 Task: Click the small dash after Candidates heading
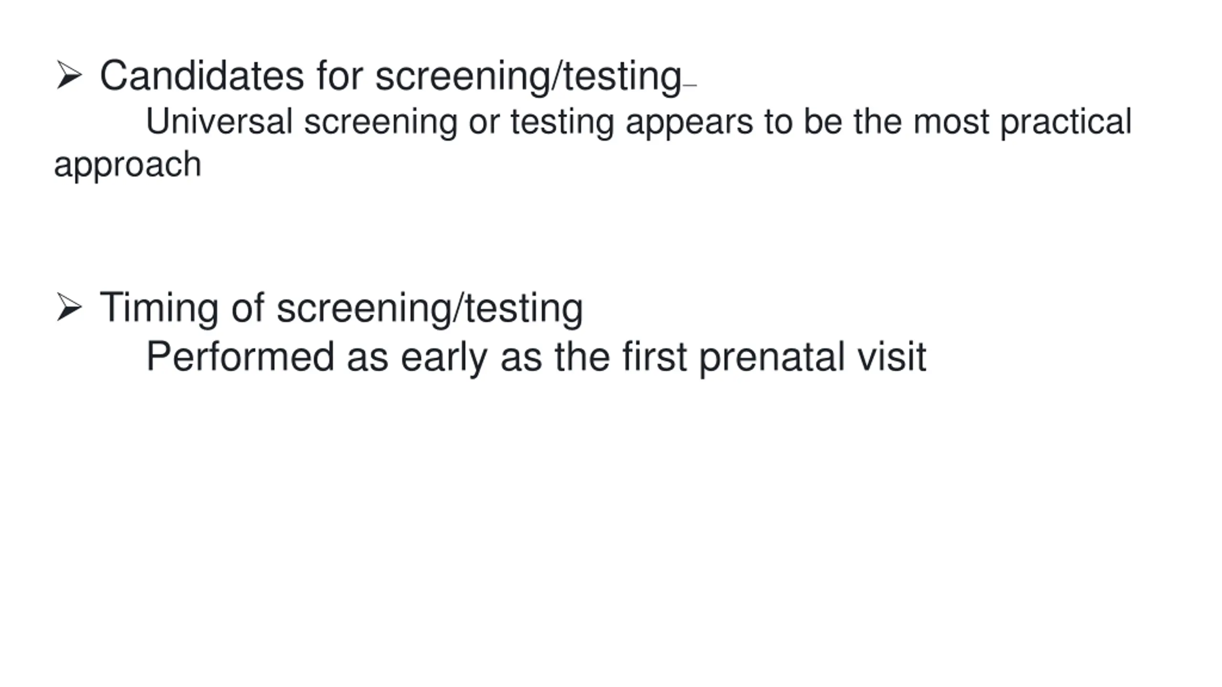click(x=690, y=86)
